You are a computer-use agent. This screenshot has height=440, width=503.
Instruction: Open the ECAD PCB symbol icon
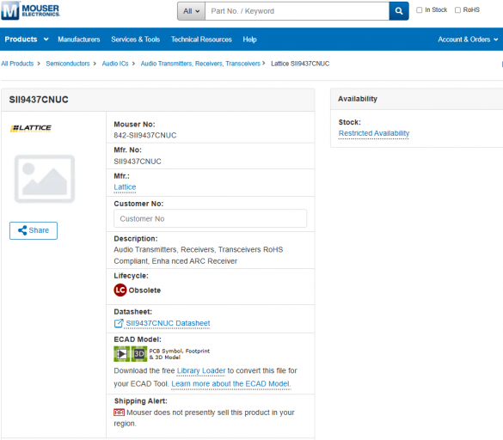121,354
